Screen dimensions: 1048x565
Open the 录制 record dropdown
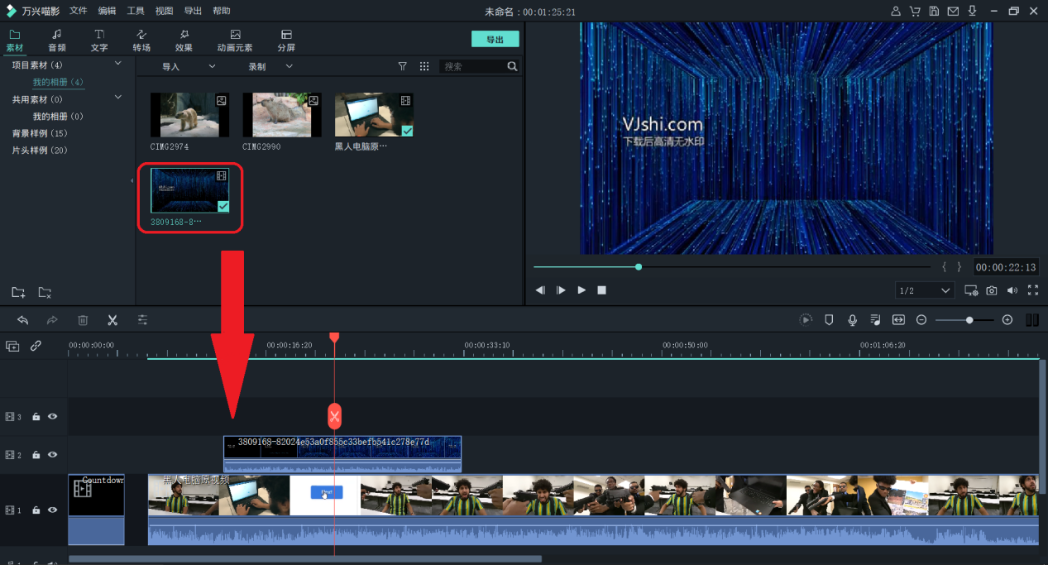[270, 66]
